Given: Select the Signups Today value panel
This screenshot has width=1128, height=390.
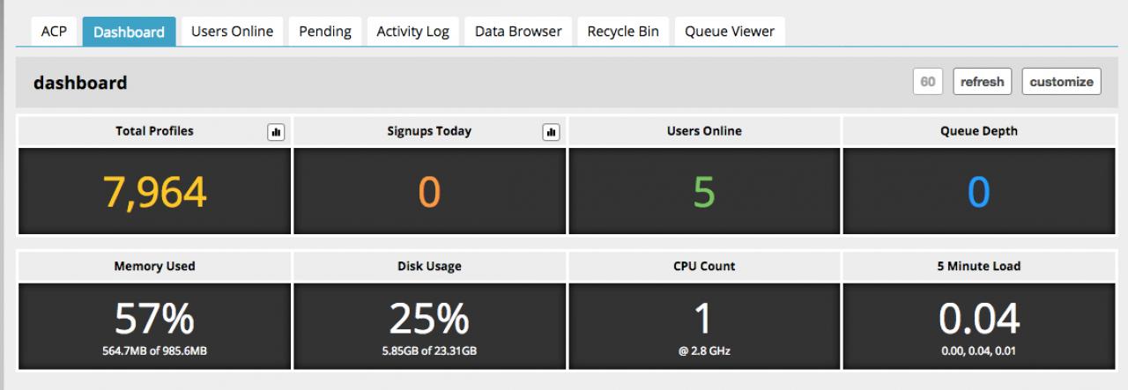Looking at the screenshot, I should click(429, 191).
